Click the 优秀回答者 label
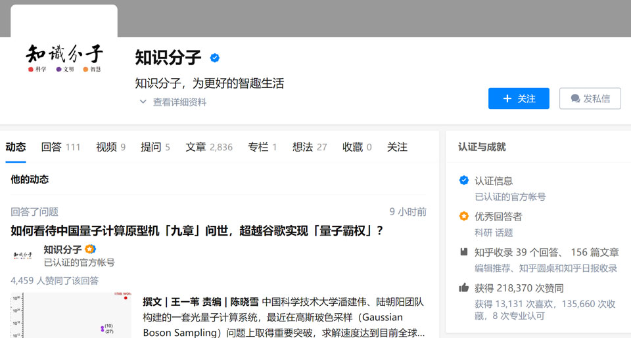The image size is (631, 338). pyautogui.click(x=498, y=217)
